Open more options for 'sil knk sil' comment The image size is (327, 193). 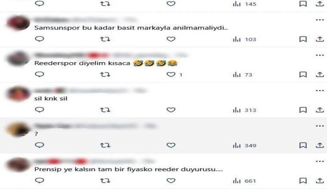pyautogui.click(x=320, y=90)
